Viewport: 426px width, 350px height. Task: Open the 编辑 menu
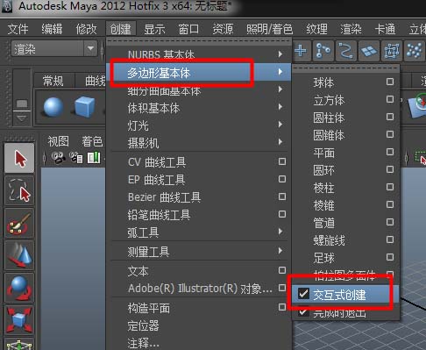[x=52, y=29]
